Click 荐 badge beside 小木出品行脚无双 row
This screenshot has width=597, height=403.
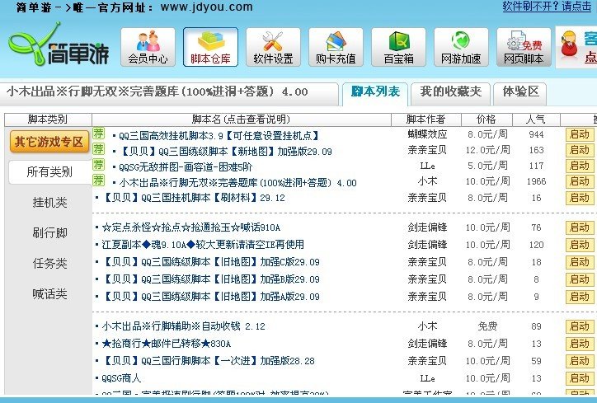click(x=98, y=180)
